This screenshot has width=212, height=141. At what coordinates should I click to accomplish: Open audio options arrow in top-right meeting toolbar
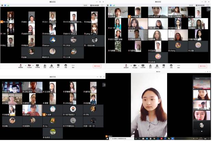(x=130, y=65)
